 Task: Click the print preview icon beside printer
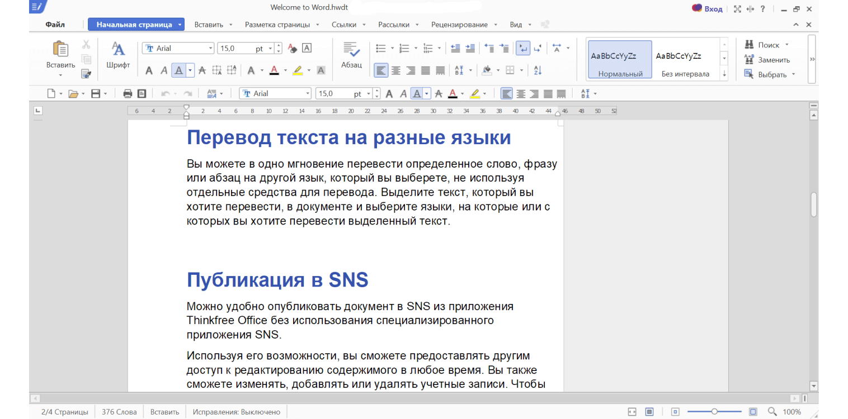coord(142,94)
